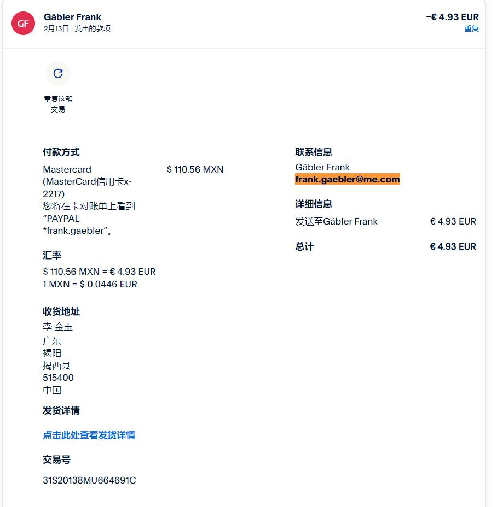Viewport: 497px width, 507px height.
Task: Click the $ 110.56 MXN payment amount
Action: (195, 169)
